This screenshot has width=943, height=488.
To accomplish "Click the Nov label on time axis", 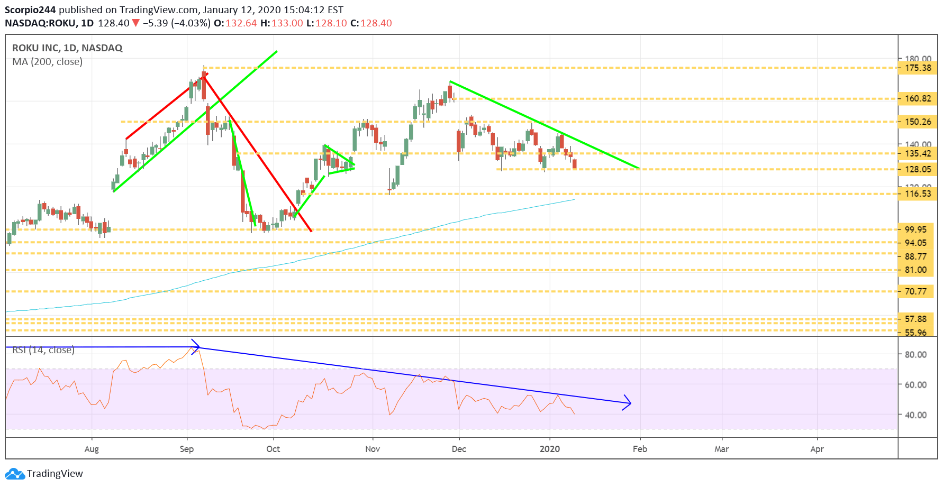I will (373, 449).
